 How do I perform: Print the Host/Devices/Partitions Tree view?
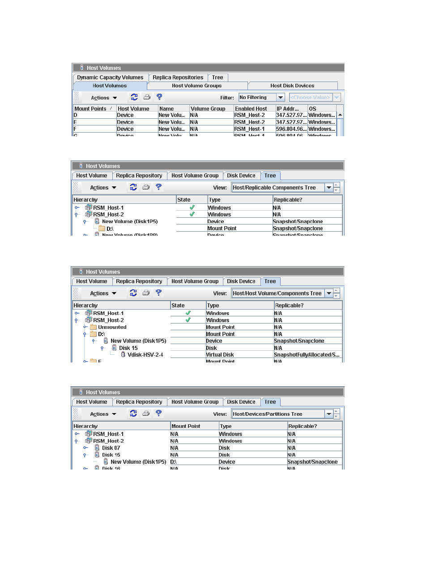pos(146,413)
